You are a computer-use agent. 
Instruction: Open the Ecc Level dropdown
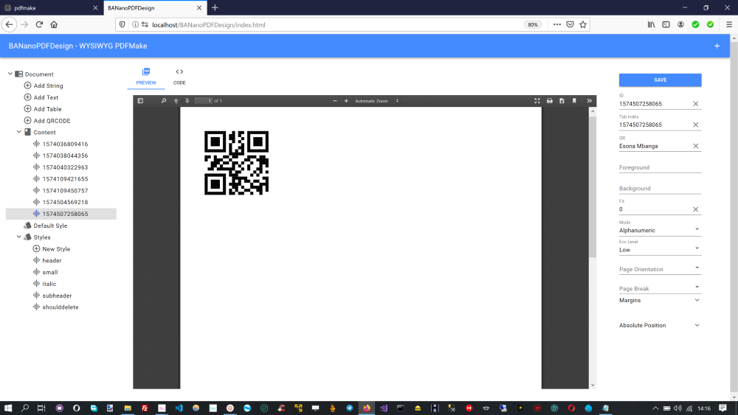click(660, 250)
